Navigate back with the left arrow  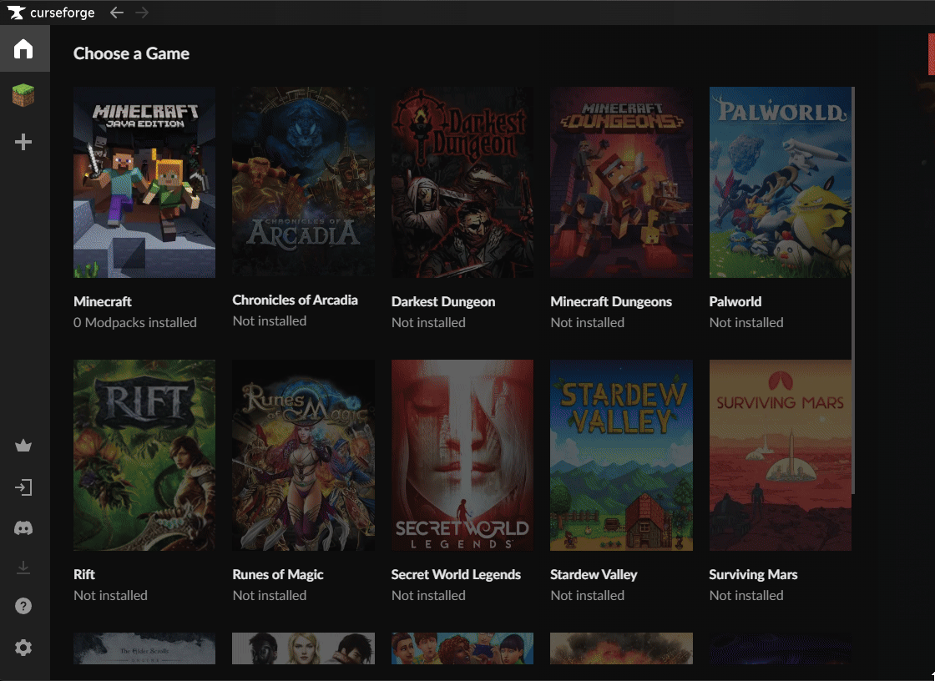tap(117, 13)
